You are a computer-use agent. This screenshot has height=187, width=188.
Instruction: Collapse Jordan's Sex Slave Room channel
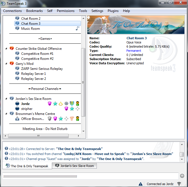click(6, 99)
